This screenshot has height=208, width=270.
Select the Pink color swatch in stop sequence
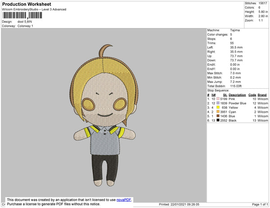point(218,99)
